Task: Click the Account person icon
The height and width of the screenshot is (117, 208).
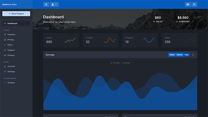Action: 5,66
